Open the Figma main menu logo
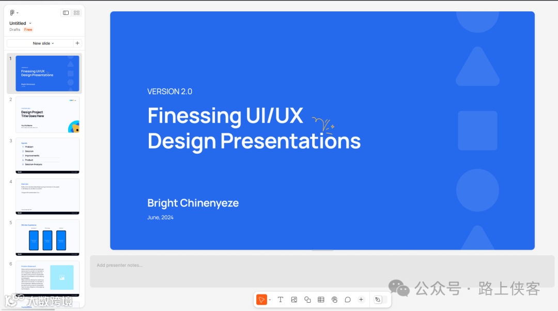The image size is (558, 311). tap(12, 13)
